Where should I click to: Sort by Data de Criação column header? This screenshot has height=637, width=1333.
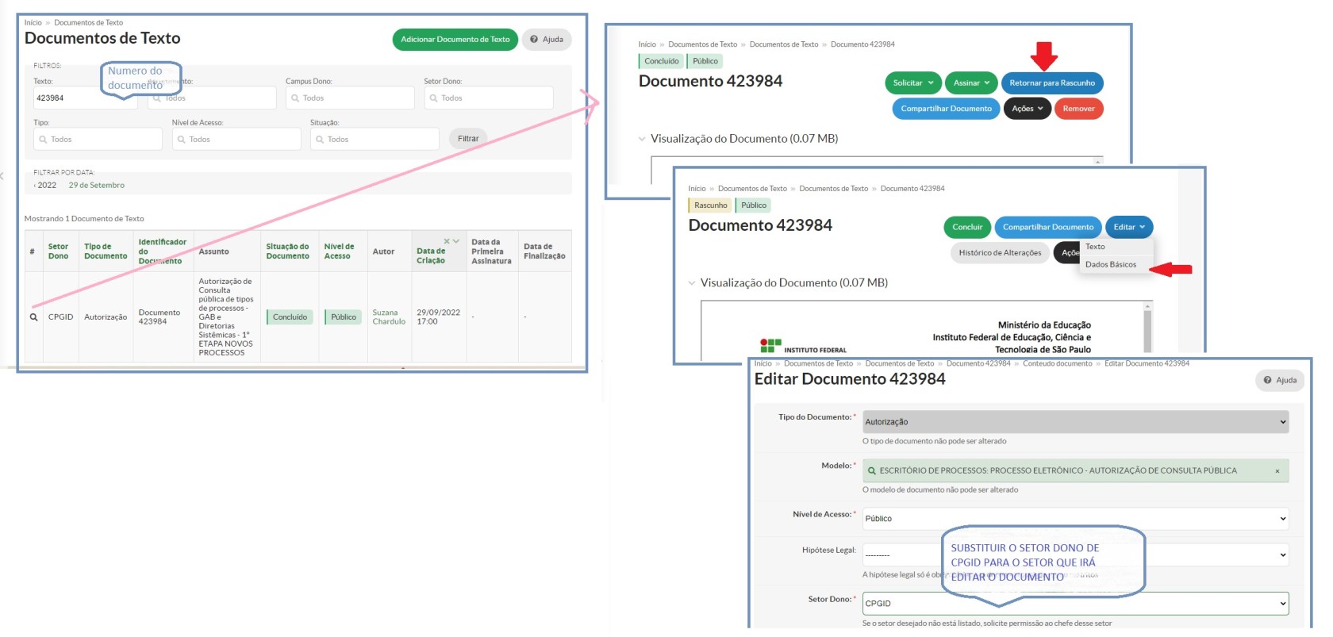(x=431, y=256)
